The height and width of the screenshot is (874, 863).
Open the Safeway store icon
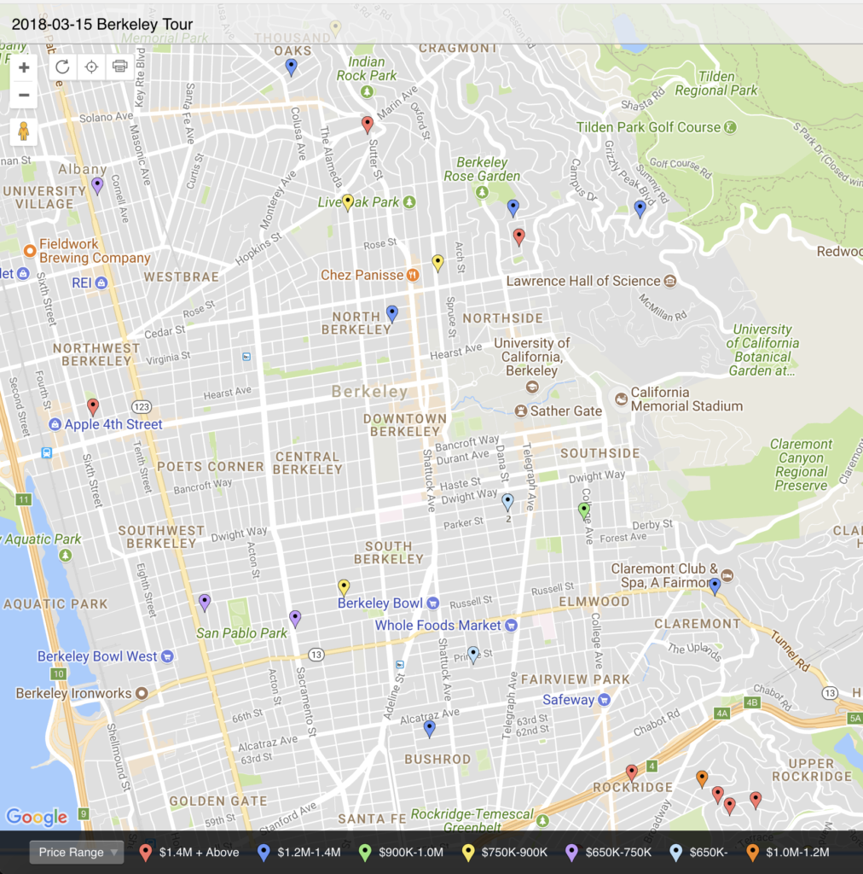pos(604,700)
